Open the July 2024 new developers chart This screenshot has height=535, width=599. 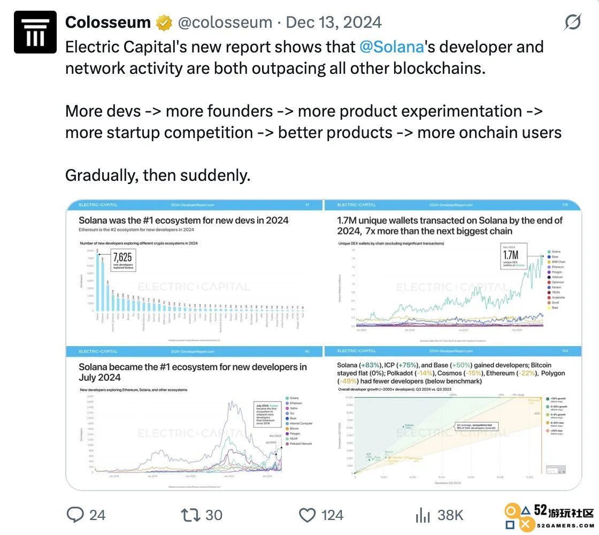click(195, 418)
